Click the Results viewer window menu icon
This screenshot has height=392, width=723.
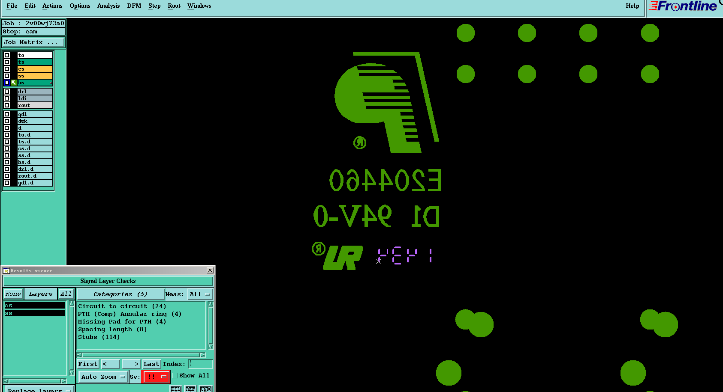click(6, 270)
